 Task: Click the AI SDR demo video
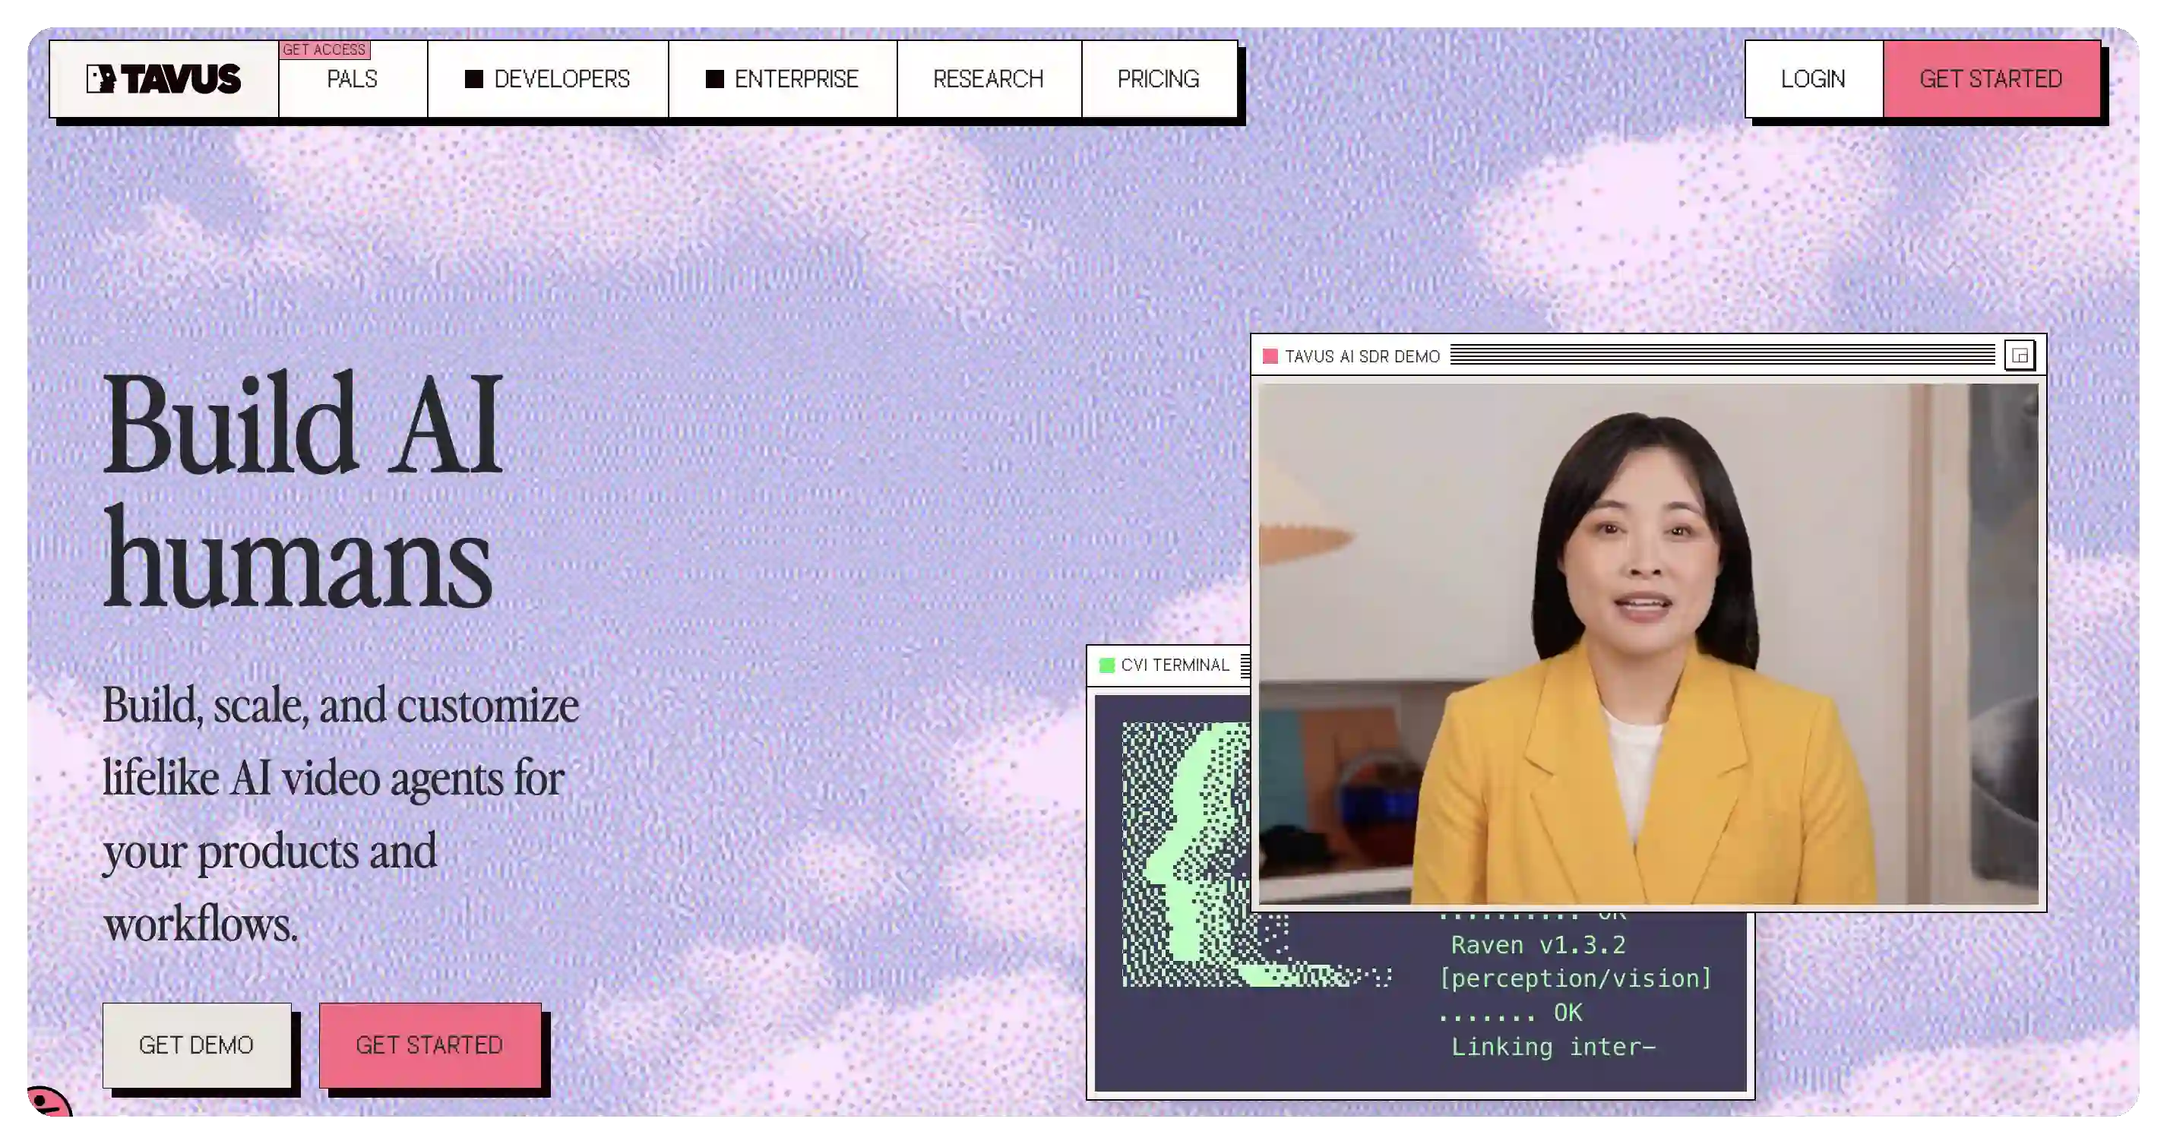tap(1649, 643)
